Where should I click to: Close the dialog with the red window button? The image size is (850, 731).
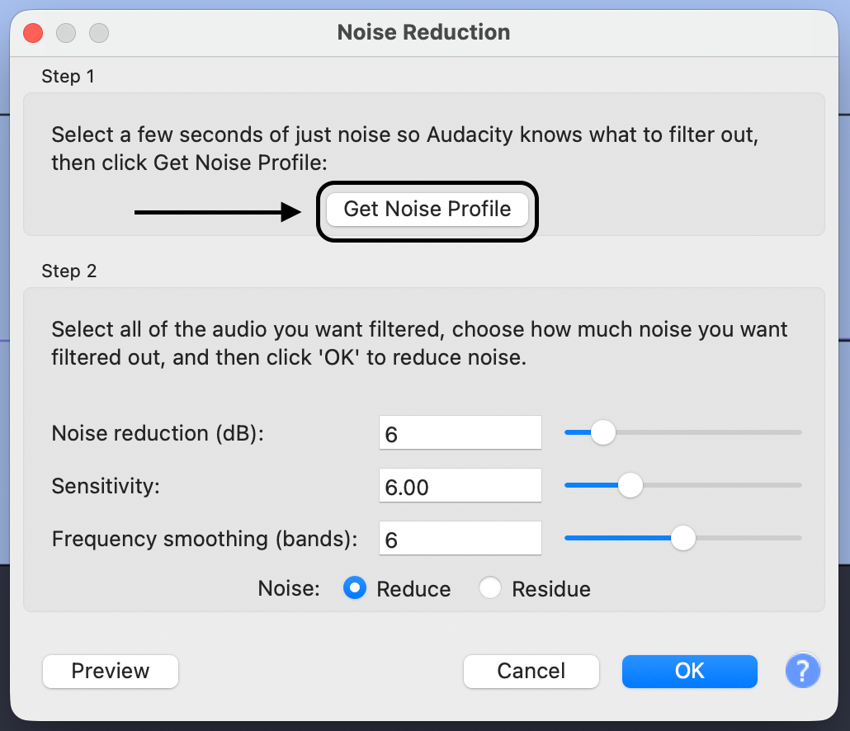pos(33,33)
